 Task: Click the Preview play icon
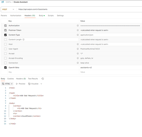click(x=17, y=84)
